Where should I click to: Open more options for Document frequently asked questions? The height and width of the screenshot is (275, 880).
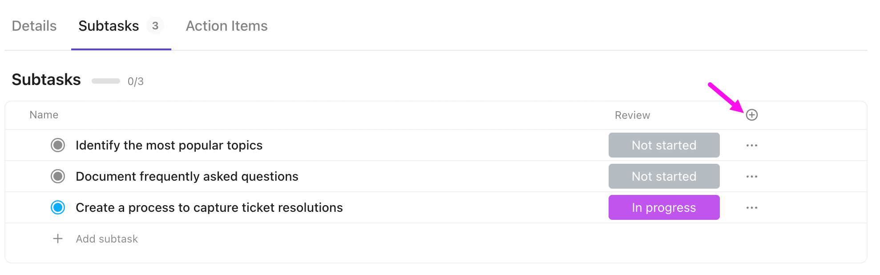[751, 177]
